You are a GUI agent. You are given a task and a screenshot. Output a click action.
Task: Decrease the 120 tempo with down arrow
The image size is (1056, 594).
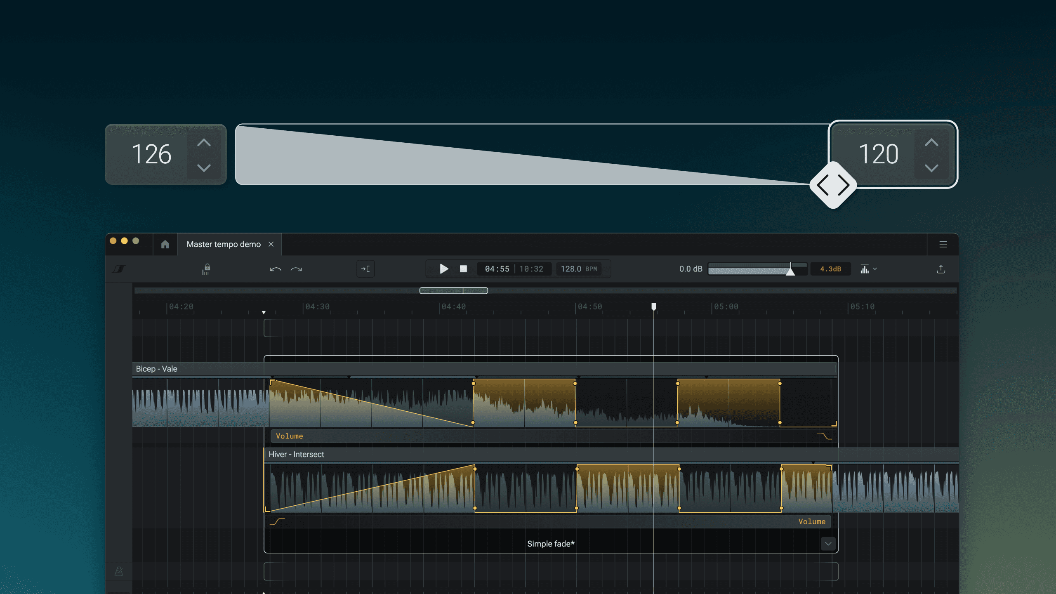pos(931,168)
